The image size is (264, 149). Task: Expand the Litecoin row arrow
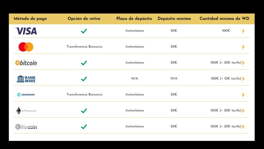point(243,127)
